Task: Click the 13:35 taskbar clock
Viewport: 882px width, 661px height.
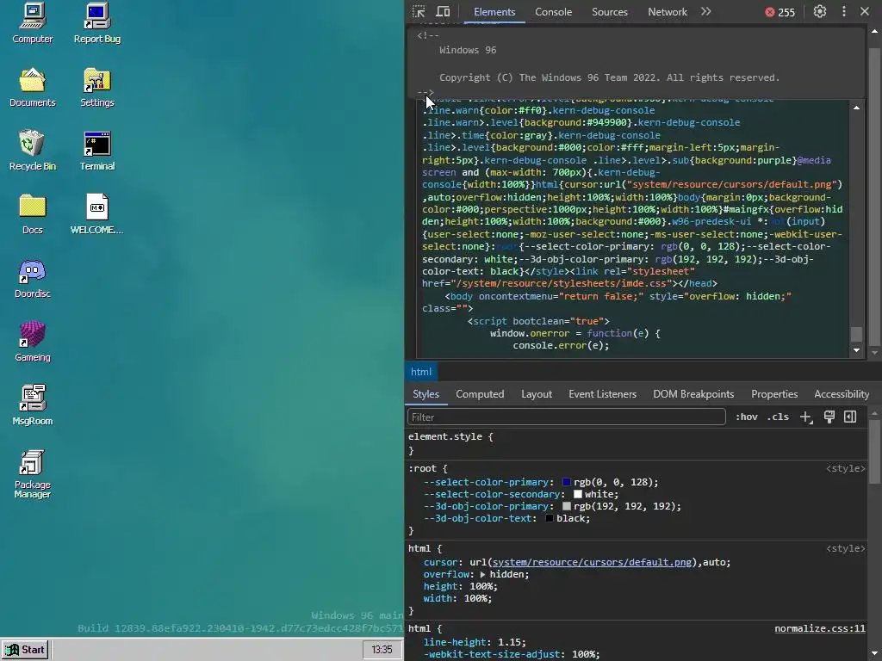Action: click(382, 650)
